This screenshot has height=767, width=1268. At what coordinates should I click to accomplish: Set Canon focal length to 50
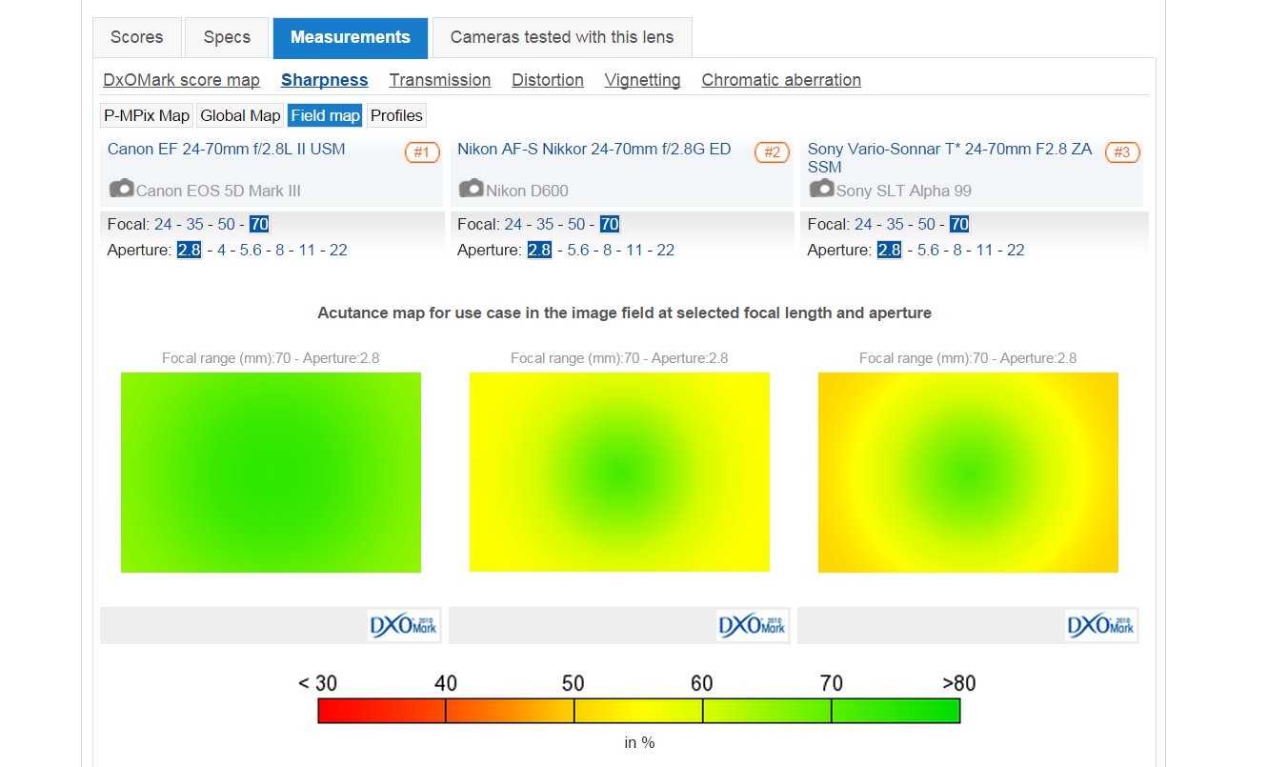coord(227,224)
